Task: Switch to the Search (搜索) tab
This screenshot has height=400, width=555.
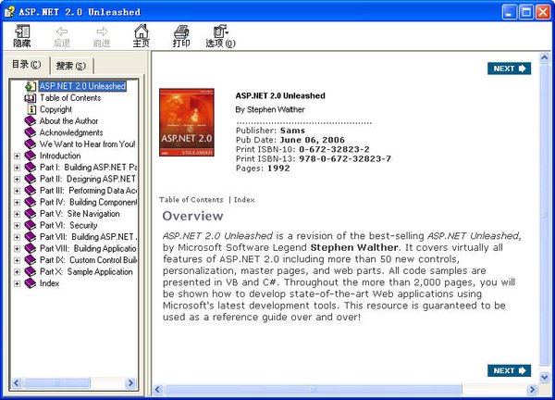Action: tap(71, 66)
